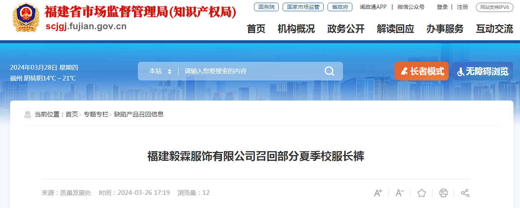The width and height of the screenshot is (520, 208).
Task: Open the 国务院 link
Action: pyautogui.click(x=266, y=7)
